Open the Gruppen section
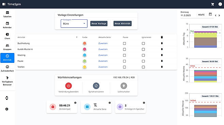 click(7, 47)
